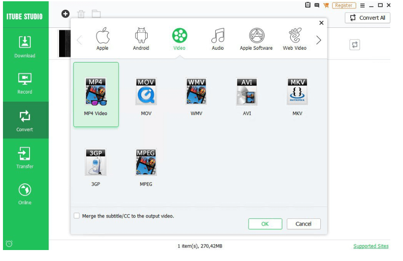
Task: Click the ITUBE STUDIO logo
Action: click(24, 17)
